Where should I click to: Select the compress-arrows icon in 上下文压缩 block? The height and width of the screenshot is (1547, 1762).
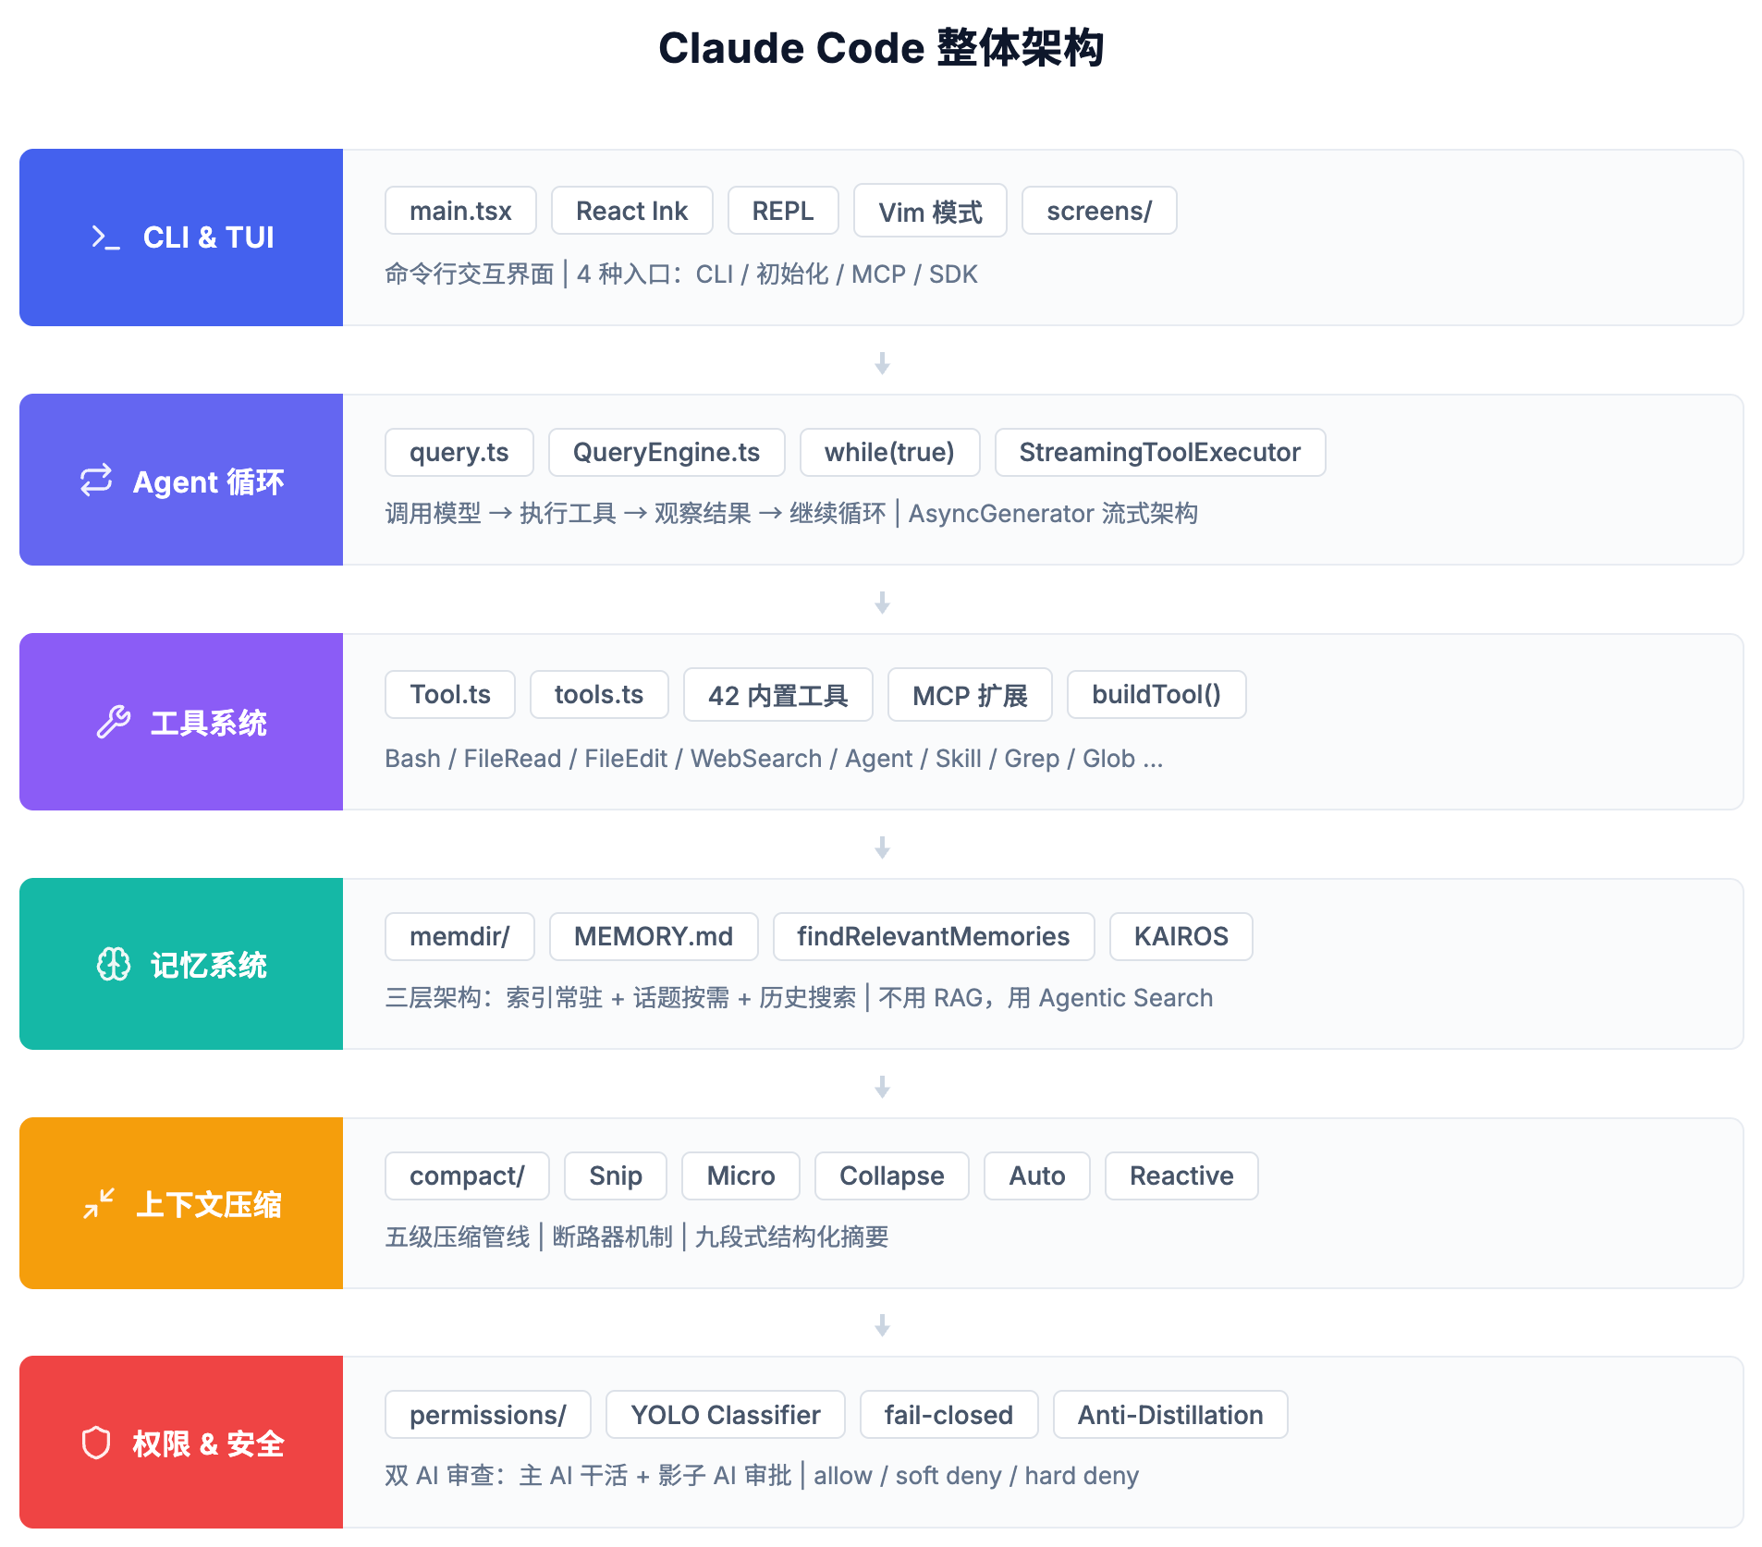(99, 1202)
